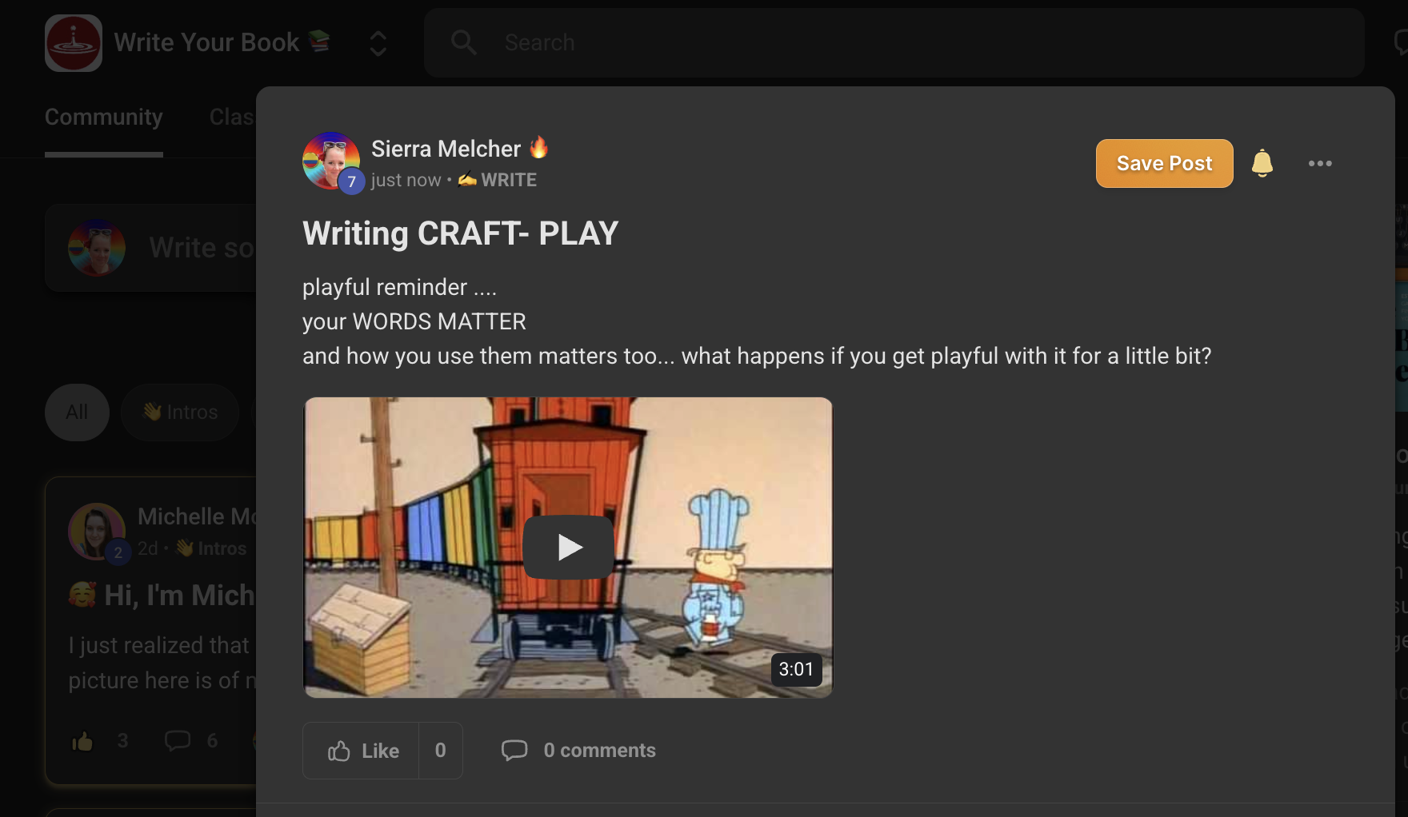Click the search magnifier icon
The image size is (1408, 817).
(464, 42)
